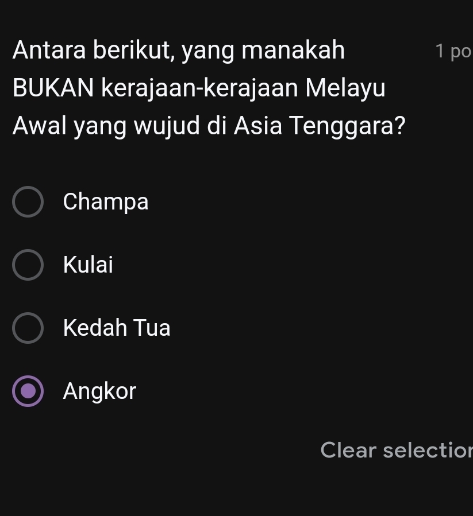
Task: Choose the Kulai radio button
Action: 28,265
